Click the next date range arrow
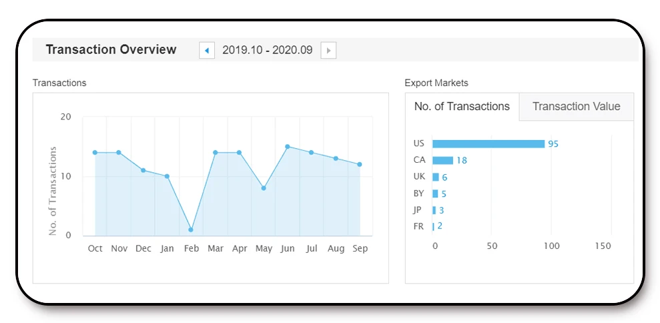The width and height of the screenshot is (660, 323). [328, 50]
